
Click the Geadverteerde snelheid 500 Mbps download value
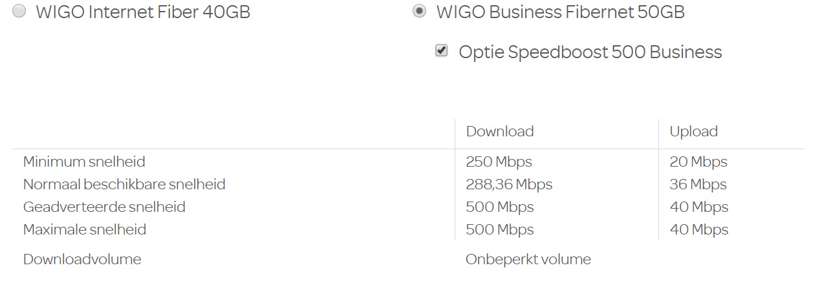click(x=499, y=207)
